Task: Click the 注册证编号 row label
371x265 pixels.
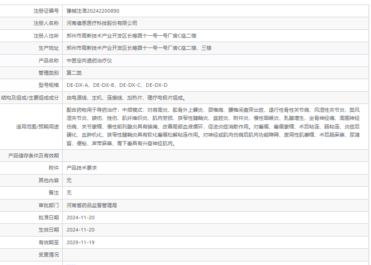Action: [46, 11]
